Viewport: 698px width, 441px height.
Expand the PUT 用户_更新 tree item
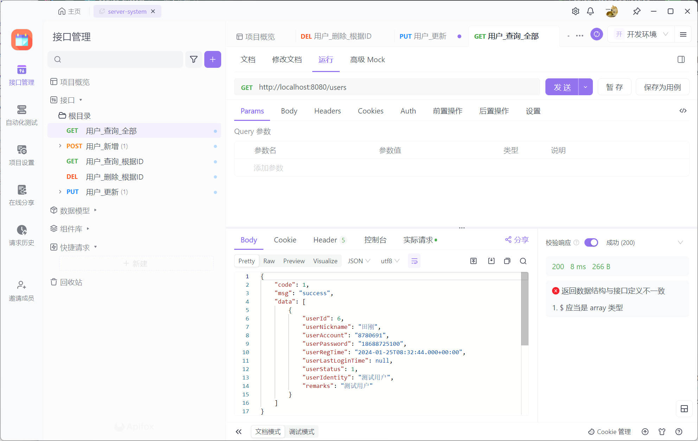60,192
